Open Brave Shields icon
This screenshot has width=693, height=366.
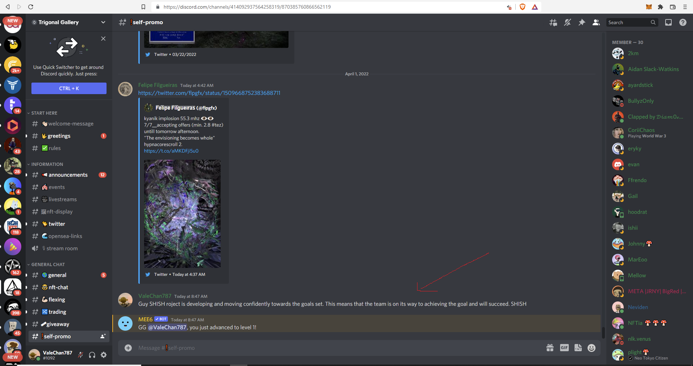tap(523, 7)
